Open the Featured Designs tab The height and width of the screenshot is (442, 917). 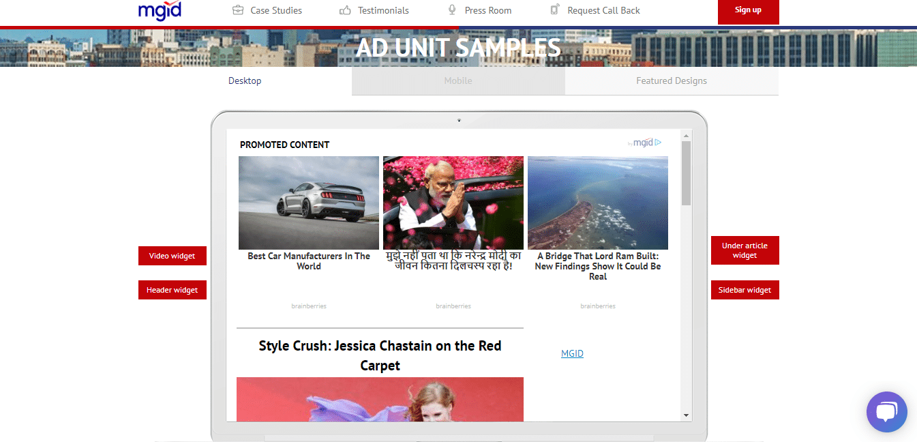point(672,80)
